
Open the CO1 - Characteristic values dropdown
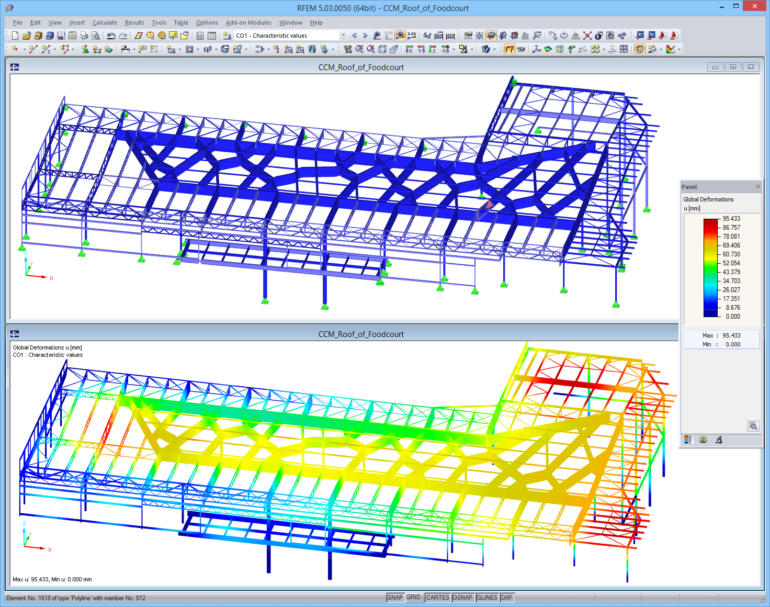343,35
